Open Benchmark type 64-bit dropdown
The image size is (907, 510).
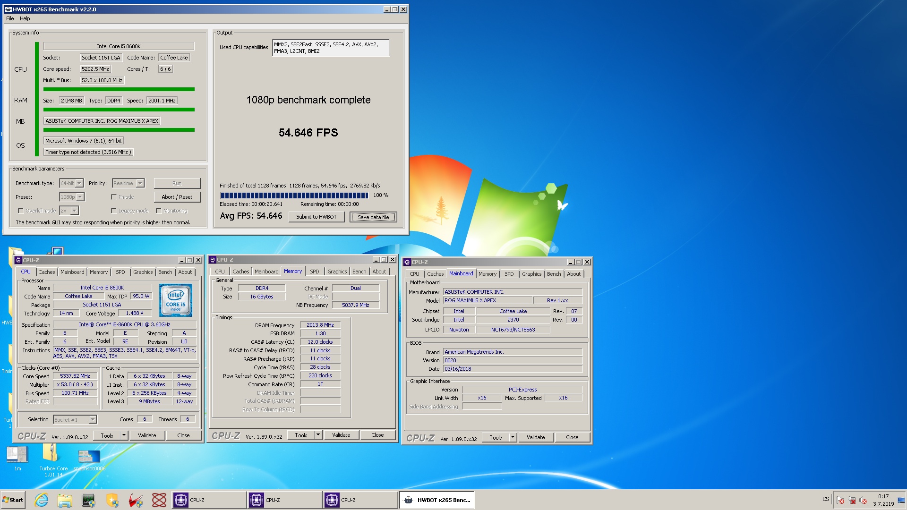point(79,183)
